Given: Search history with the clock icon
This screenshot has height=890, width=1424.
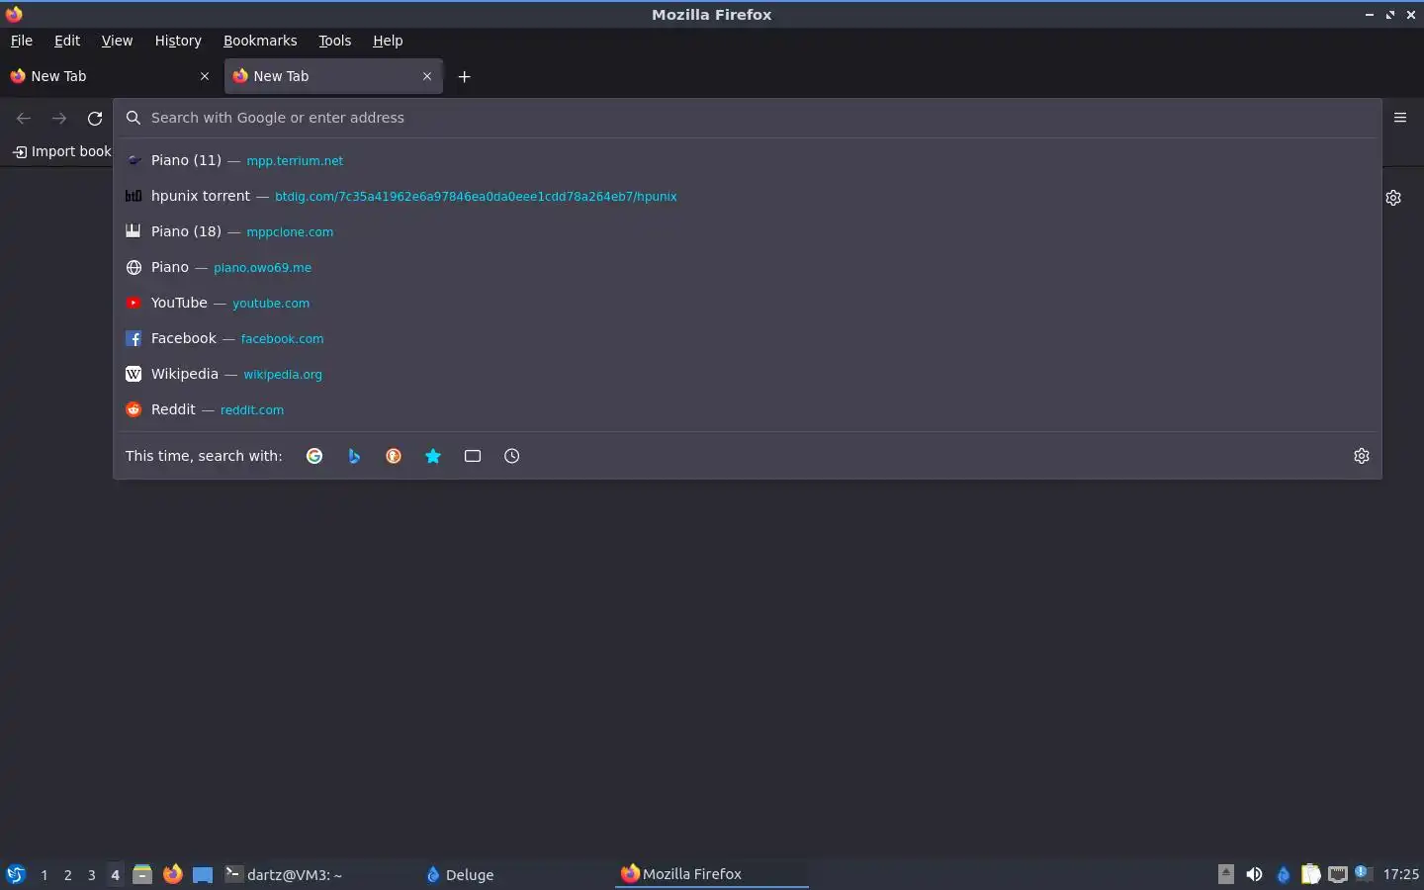Looking at the screenshot, I should (x=512, y=456).
